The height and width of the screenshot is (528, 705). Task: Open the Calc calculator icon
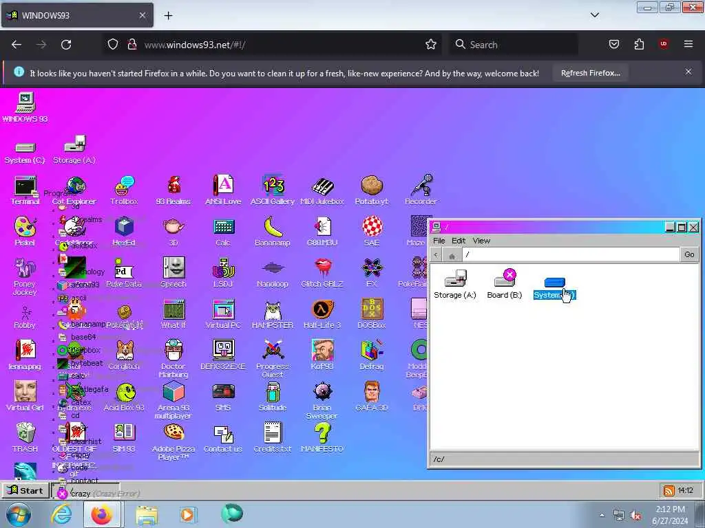pos(223,232)
